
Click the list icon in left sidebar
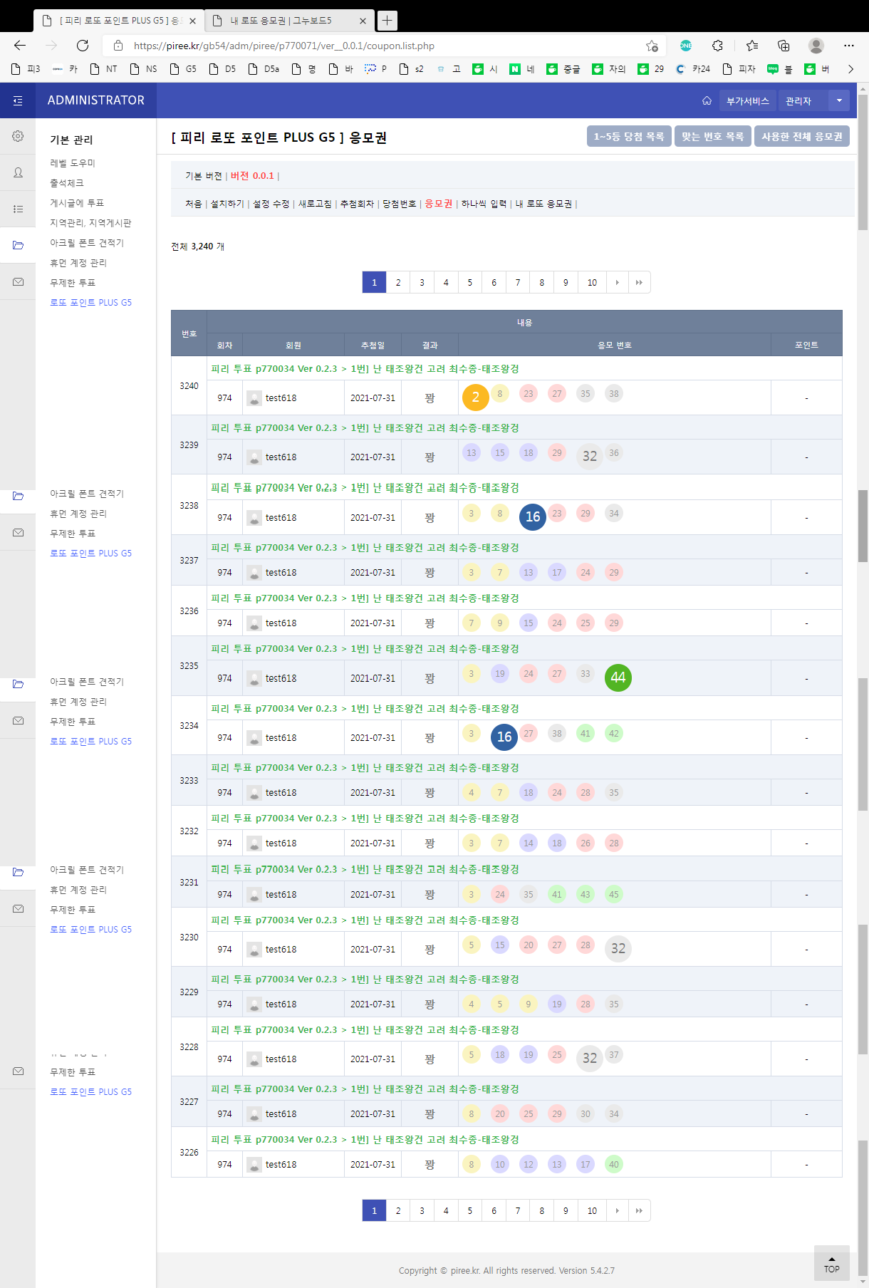click(18, 209)
